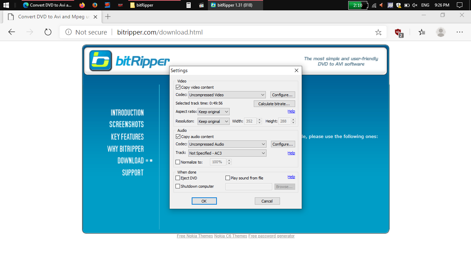Viewport: 471px width, 265px height.
Task: Enable Shutdown computer checkbox
Action: (x=178, y=186)
